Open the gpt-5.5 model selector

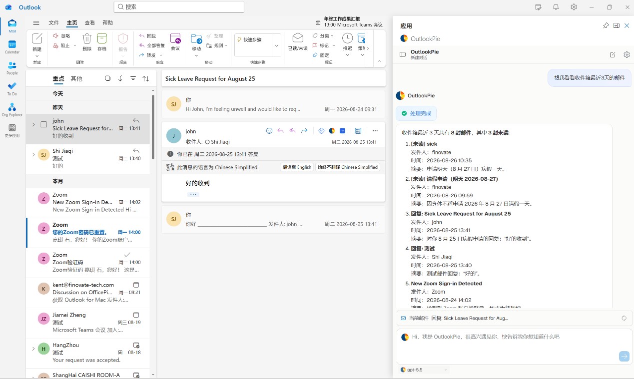point(425,370)
